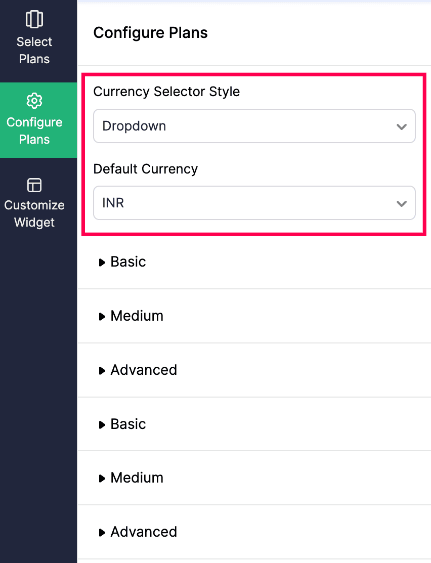Click the disclosure triangle next to Basic
The width and height of the screenshot is (431, 563).
[102, 262]
